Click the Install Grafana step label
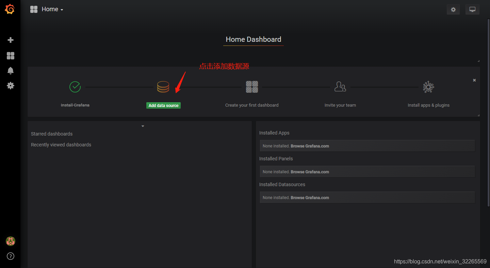Screen dimensions: 490x268 coord(75,105)
